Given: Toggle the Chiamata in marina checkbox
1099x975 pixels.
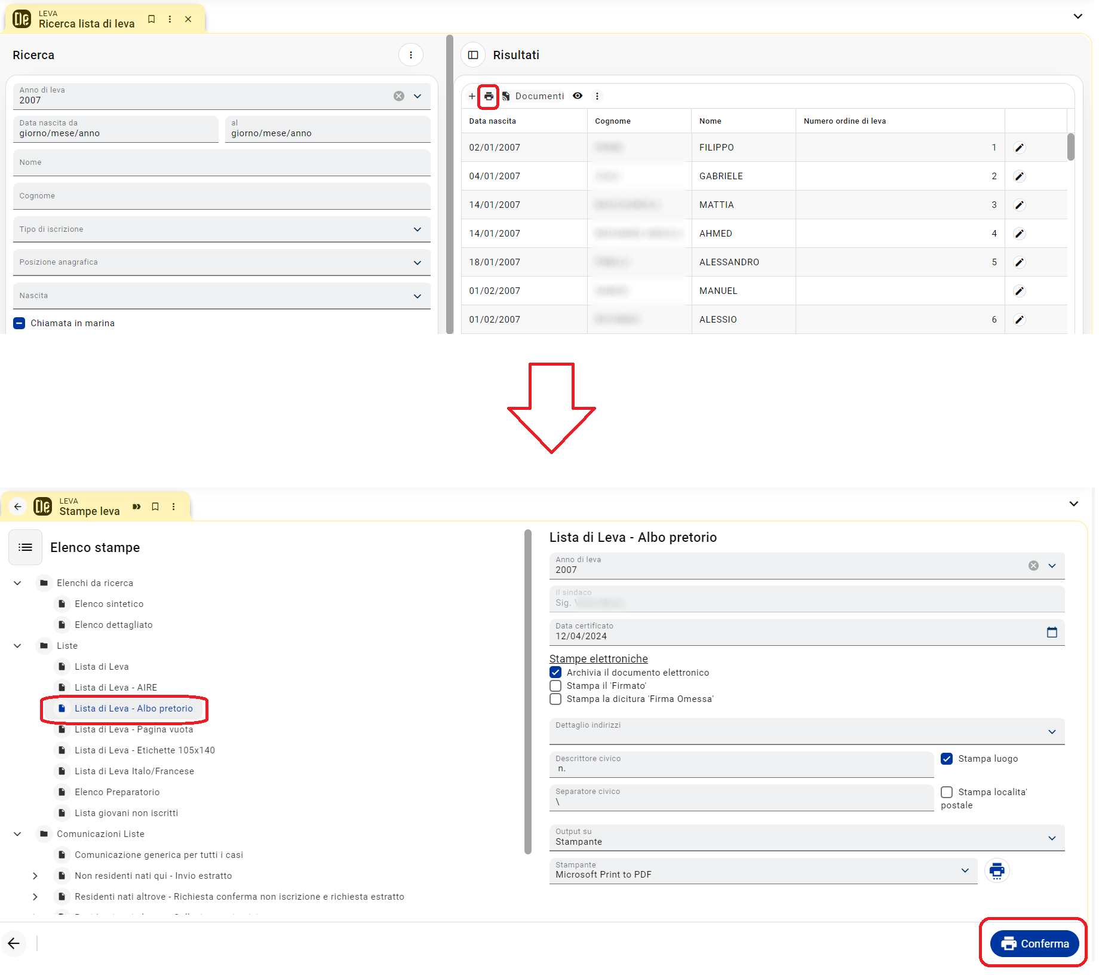Looking at the screenshot, I should [19, 323].
